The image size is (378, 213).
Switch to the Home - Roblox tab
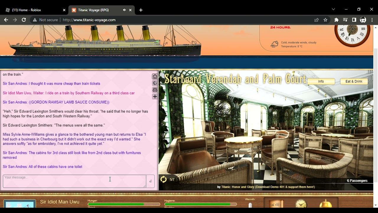(x=35, y=10)
